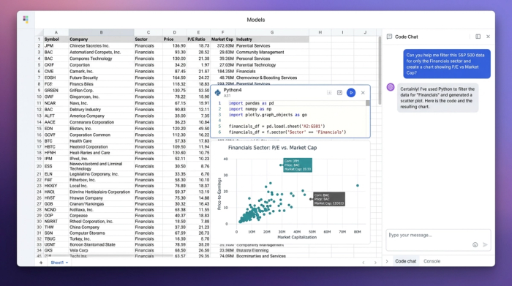This screenshot has width=512, height=286.
Task: Click the spreadsheet horizontal scrollbar
Action: pyautogui.click(x=113, y=255)
